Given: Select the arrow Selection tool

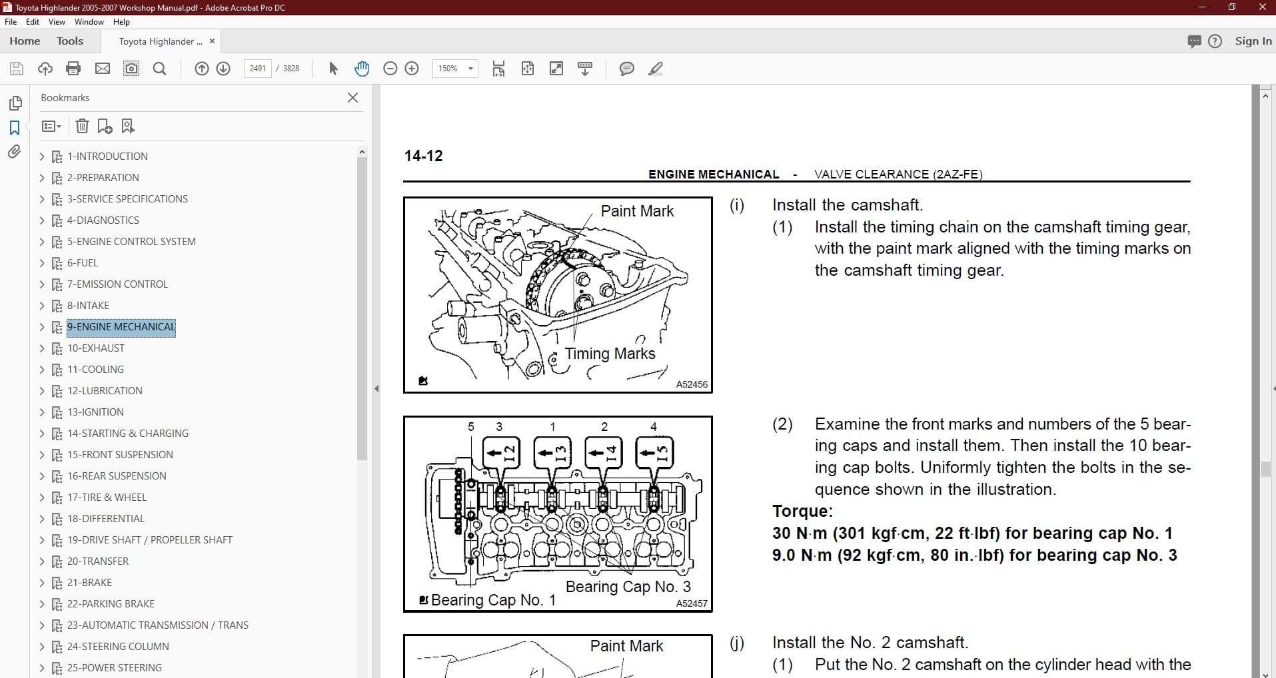Looking at the screenshot, I should pos(333,69).
